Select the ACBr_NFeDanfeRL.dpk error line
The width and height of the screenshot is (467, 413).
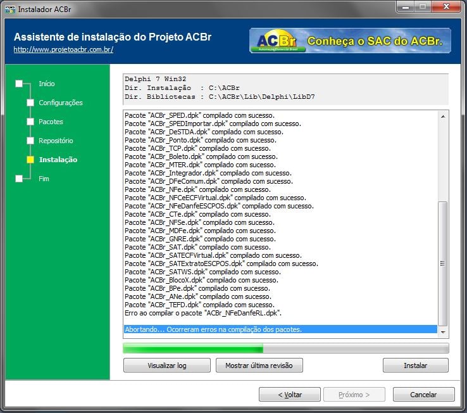[x=203, y=313]
